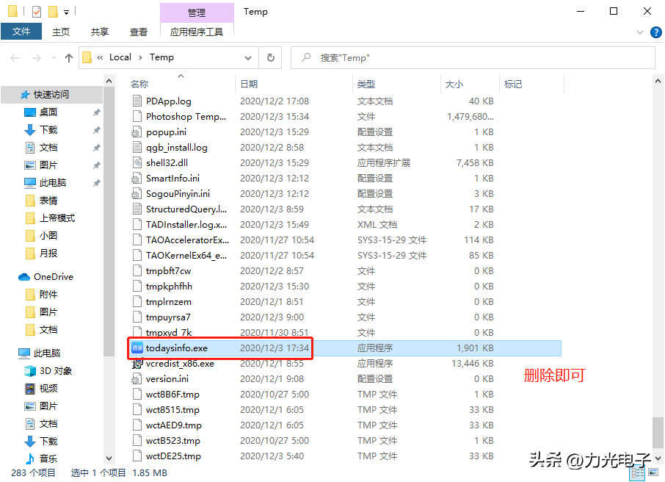
Task: Click the properties checkmark icon in title bar
Action: coord(37,12)
